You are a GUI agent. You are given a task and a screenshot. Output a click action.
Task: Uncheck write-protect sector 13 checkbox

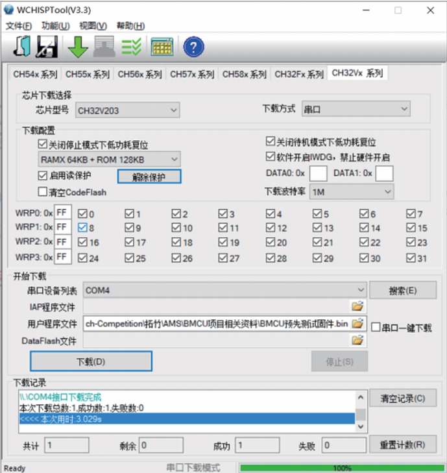(x=317, y=227)
